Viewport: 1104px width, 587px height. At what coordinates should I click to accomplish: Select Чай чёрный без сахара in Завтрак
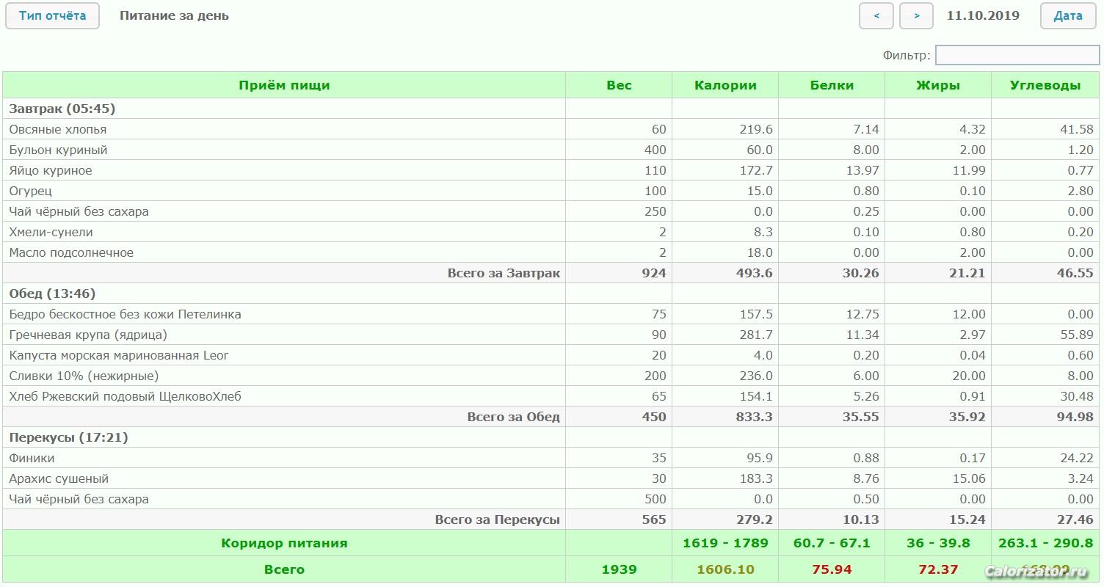pyautogui.click(x=551, y=211)
